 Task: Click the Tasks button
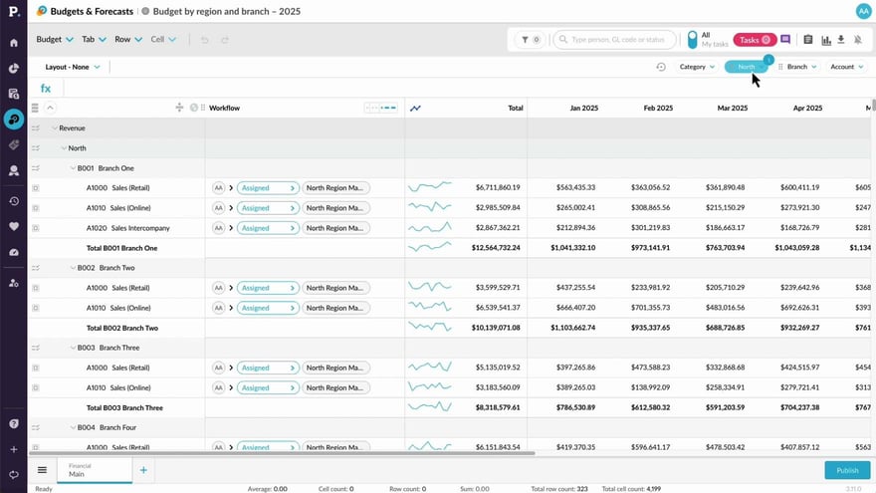tap(755, 40)
